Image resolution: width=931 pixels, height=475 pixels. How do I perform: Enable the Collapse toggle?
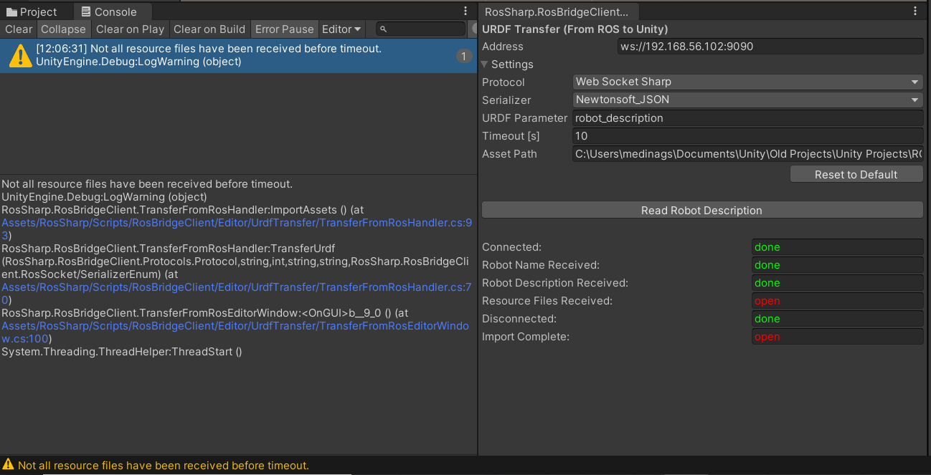[x=63, y=29]
